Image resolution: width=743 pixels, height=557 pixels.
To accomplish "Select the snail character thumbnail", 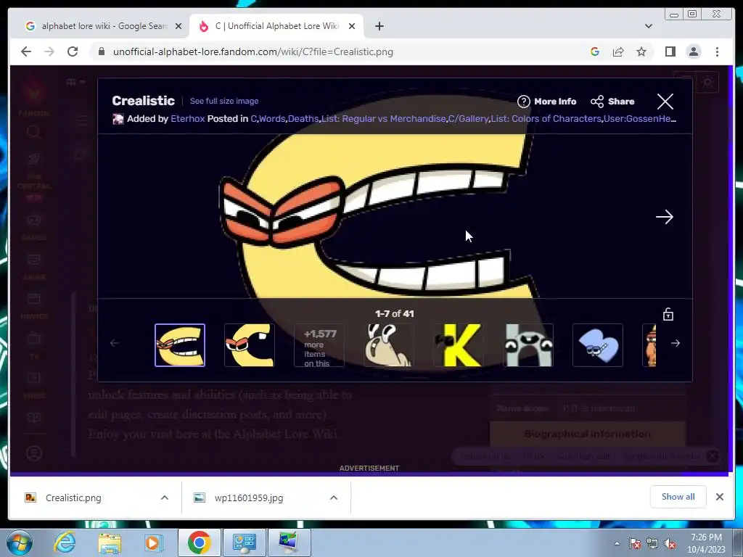I will point(389,344).
